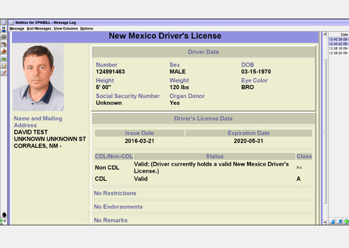Click the vertical scrollbar thumb of license view
349x248 pixels.
[x=324, y=131]
